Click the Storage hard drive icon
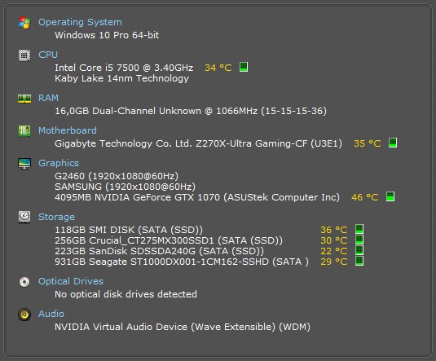Screen dimensions: 436x361 (x=24, y=217)
